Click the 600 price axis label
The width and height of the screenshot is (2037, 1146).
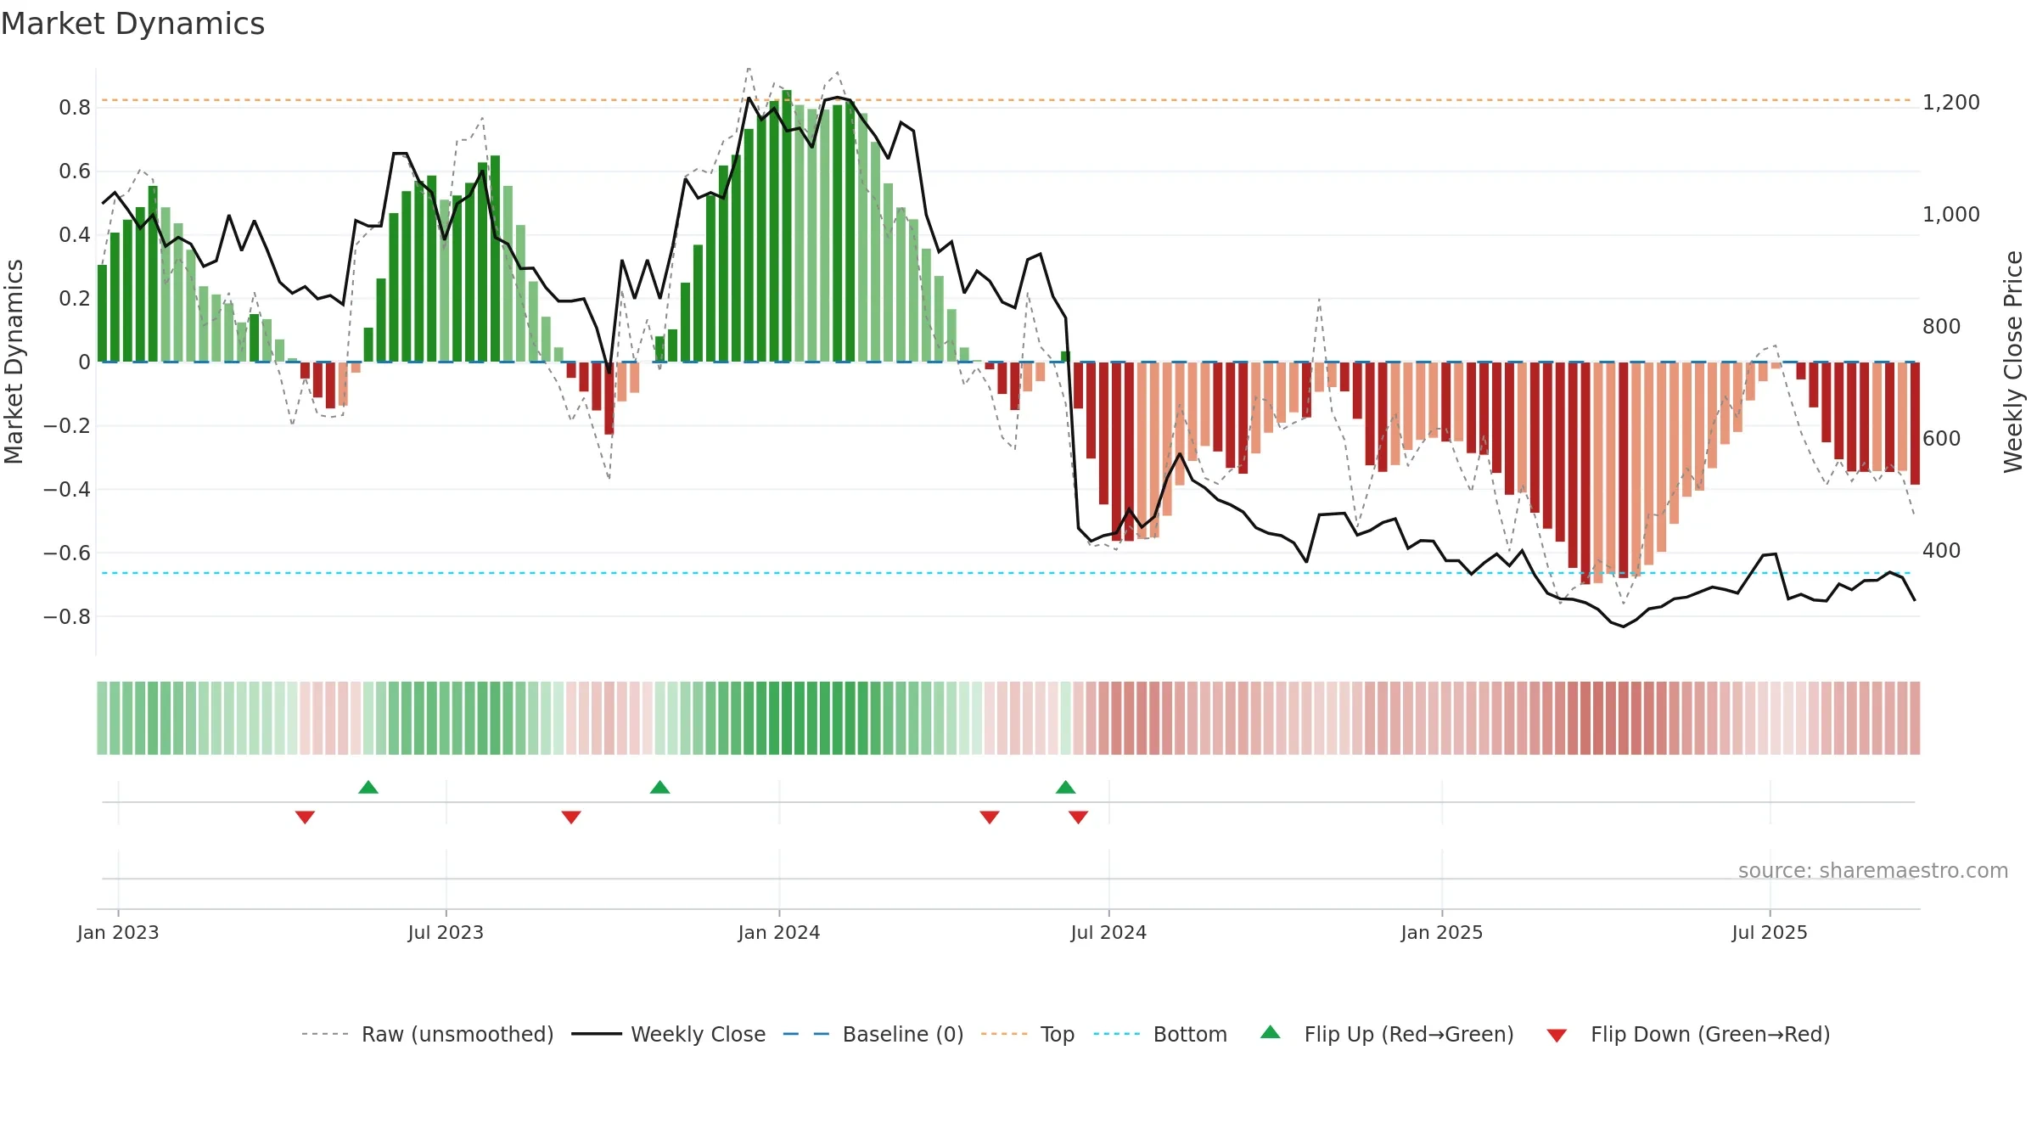(1942, 438)
